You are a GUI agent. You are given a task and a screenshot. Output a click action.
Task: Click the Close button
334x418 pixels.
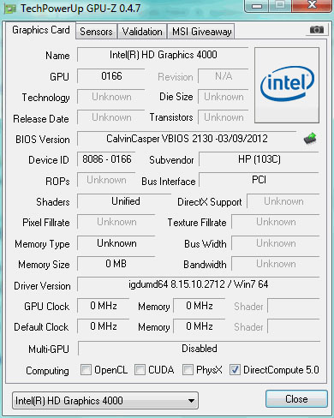click(x=296, y=398)
